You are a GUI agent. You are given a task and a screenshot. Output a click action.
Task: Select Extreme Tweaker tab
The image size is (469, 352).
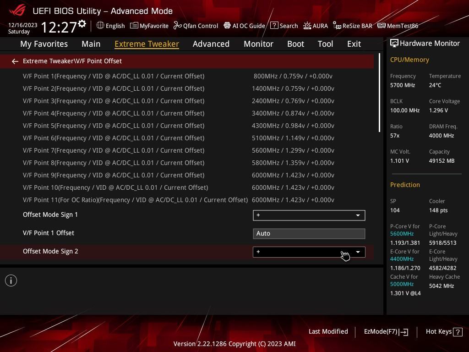[x=147, y=44]
